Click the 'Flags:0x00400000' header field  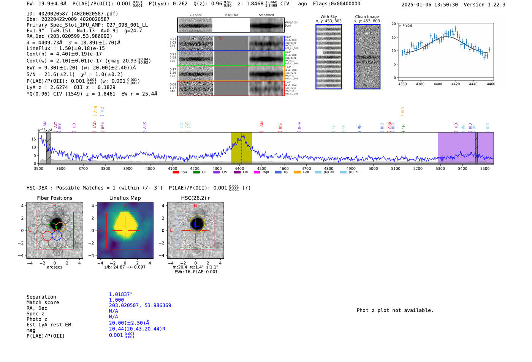(337, 4)
